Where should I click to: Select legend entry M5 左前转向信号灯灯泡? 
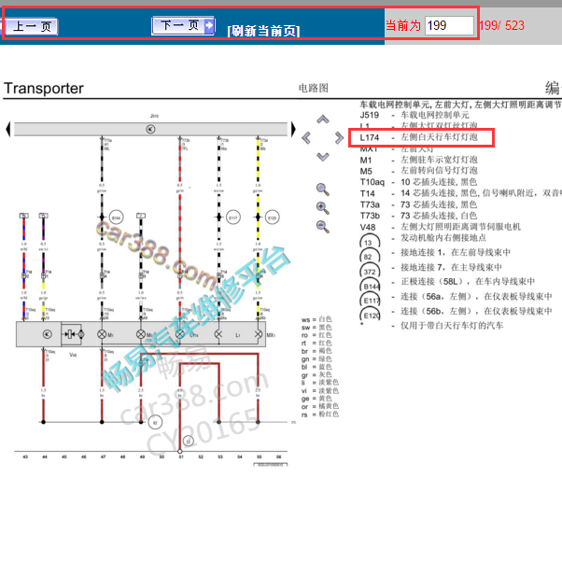click(x=418, y=171)
